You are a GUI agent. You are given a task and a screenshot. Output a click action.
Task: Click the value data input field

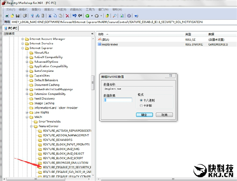tap(118, 100)
